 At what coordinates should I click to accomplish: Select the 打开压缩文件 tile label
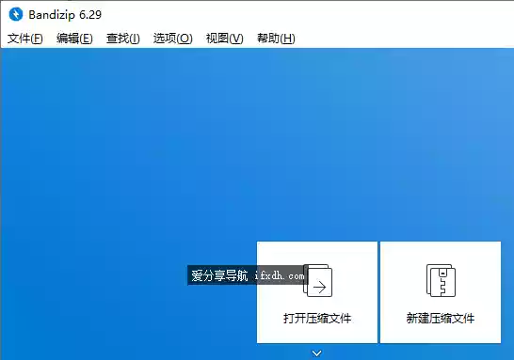317,318
